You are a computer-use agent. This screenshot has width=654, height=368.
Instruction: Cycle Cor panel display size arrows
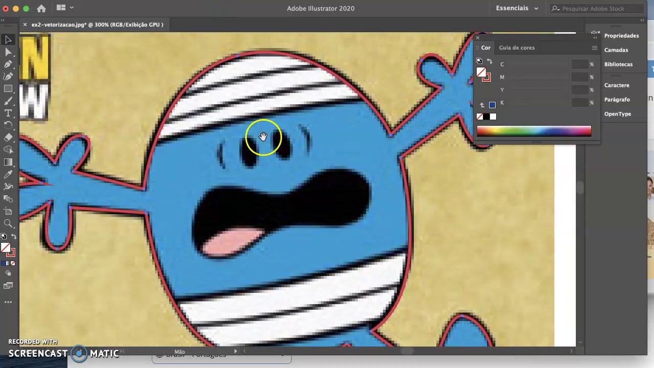click(477, 48)
